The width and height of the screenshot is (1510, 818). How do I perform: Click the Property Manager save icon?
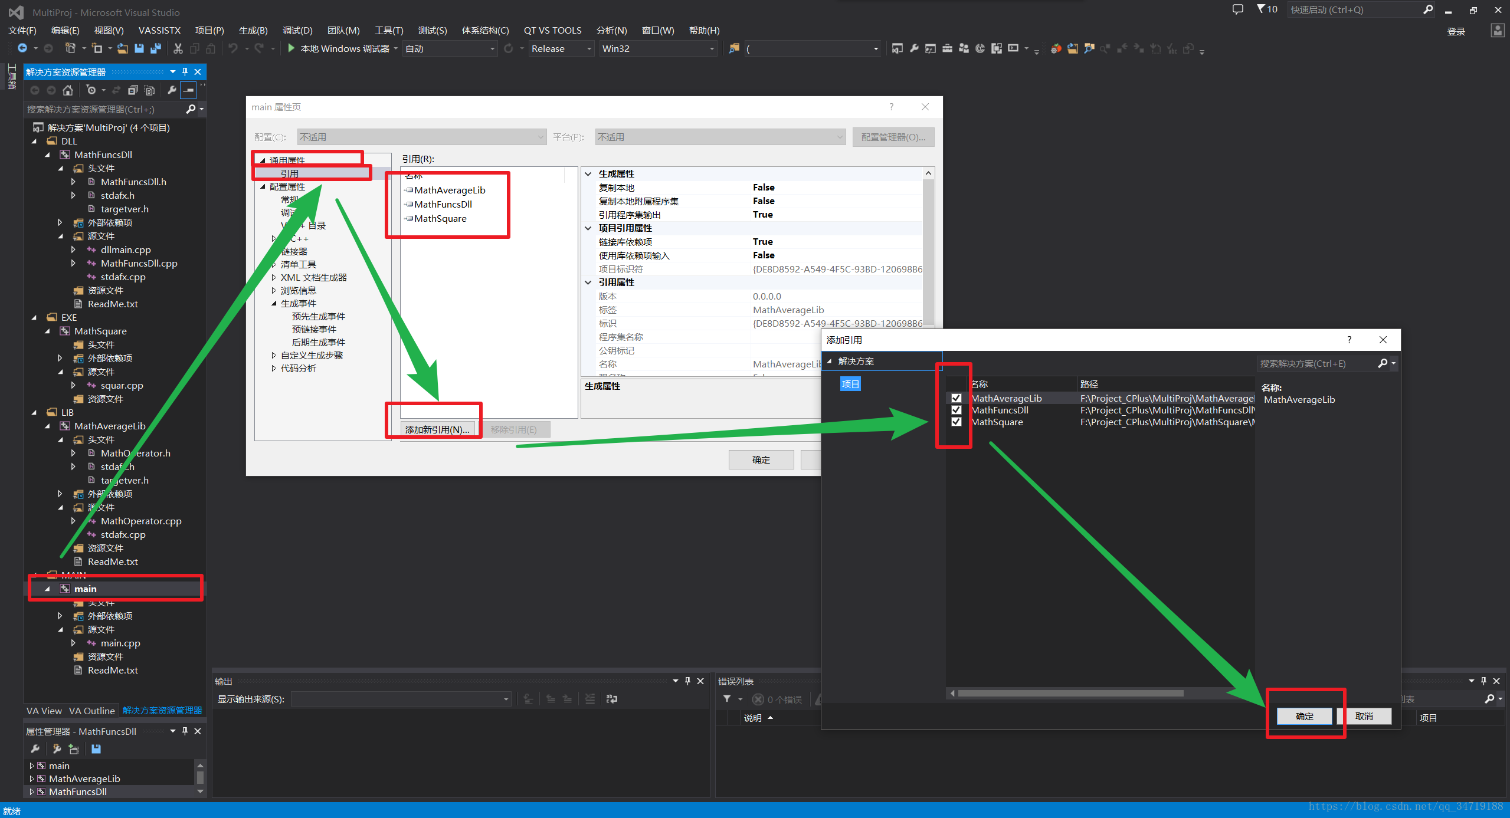(96, 749)
